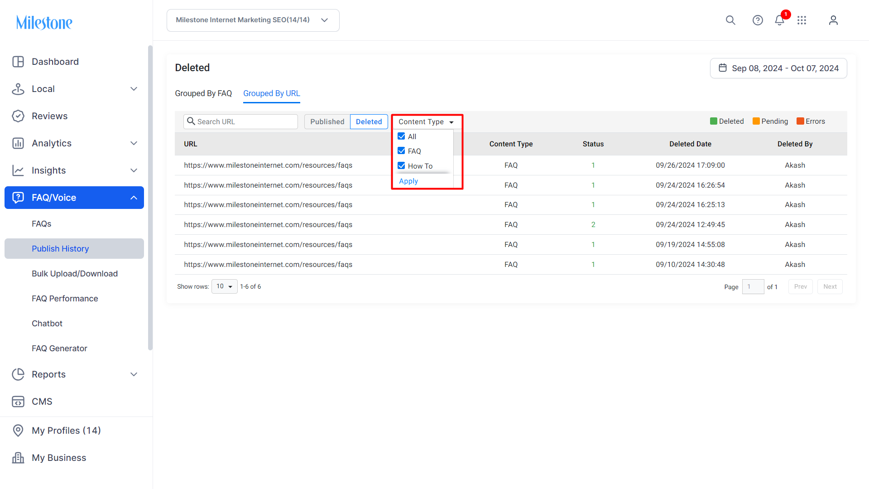
Task: Click the My Profiles location icon
Action: 18,431
